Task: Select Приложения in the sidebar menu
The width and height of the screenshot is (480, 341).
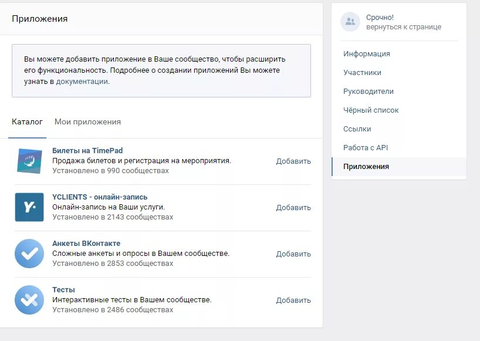Action: click(x=399, y=167)
